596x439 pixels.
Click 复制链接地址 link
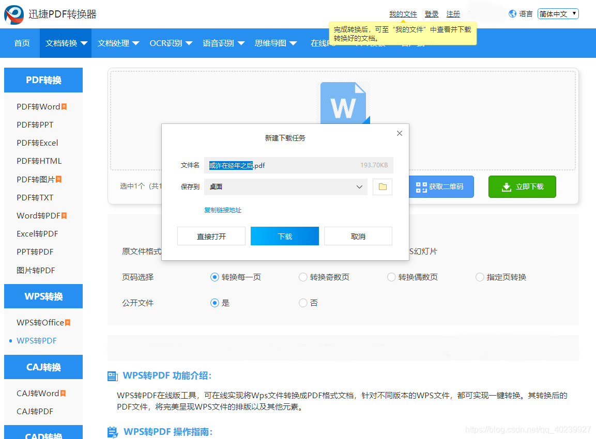click(x=223, y=210)
